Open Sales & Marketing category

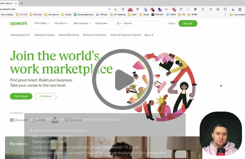click(x=69, y=35)
